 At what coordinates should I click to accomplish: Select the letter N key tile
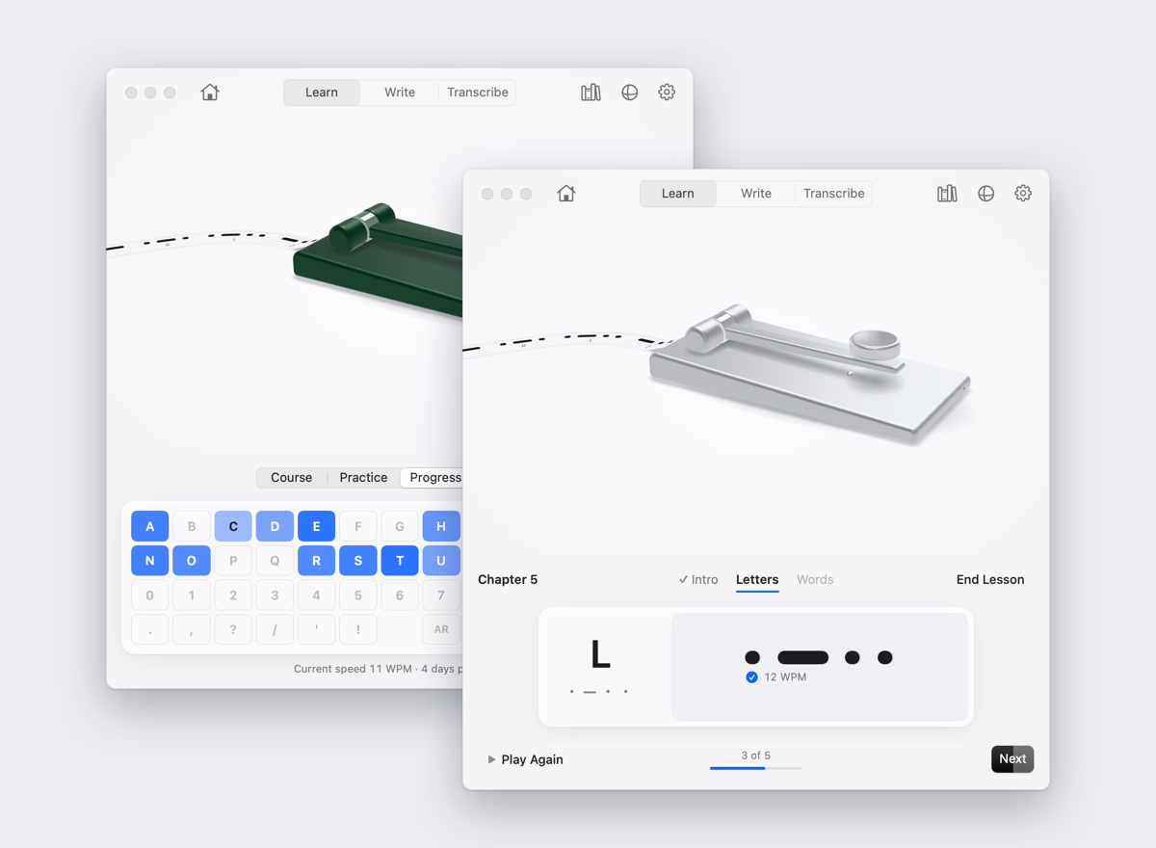tap(149, 561)
